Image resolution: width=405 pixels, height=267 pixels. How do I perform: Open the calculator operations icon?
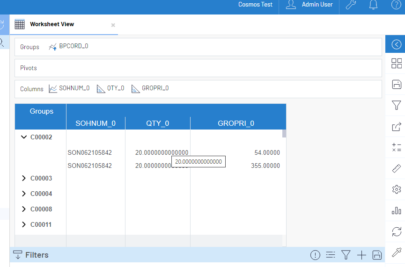tap(396, 147)
